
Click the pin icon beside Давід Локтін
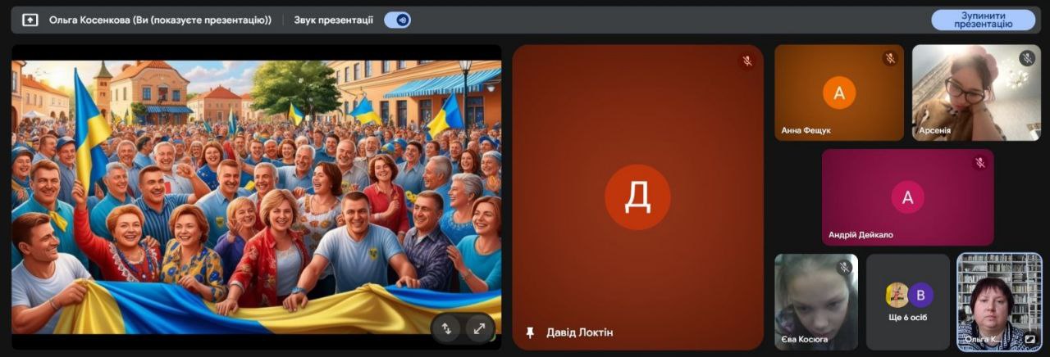pyautogui.click(x=530, y=332)
